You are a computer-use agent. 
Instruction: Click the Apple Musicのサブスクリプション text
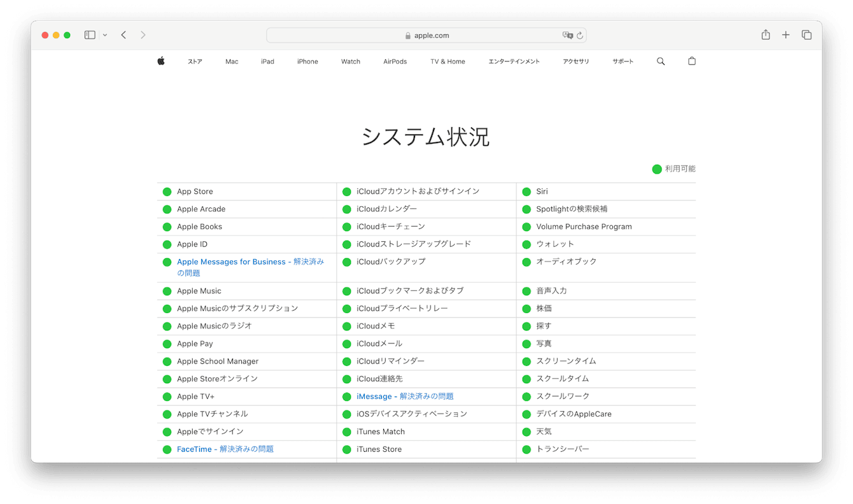pyautogui.click(x=237, y=309)
